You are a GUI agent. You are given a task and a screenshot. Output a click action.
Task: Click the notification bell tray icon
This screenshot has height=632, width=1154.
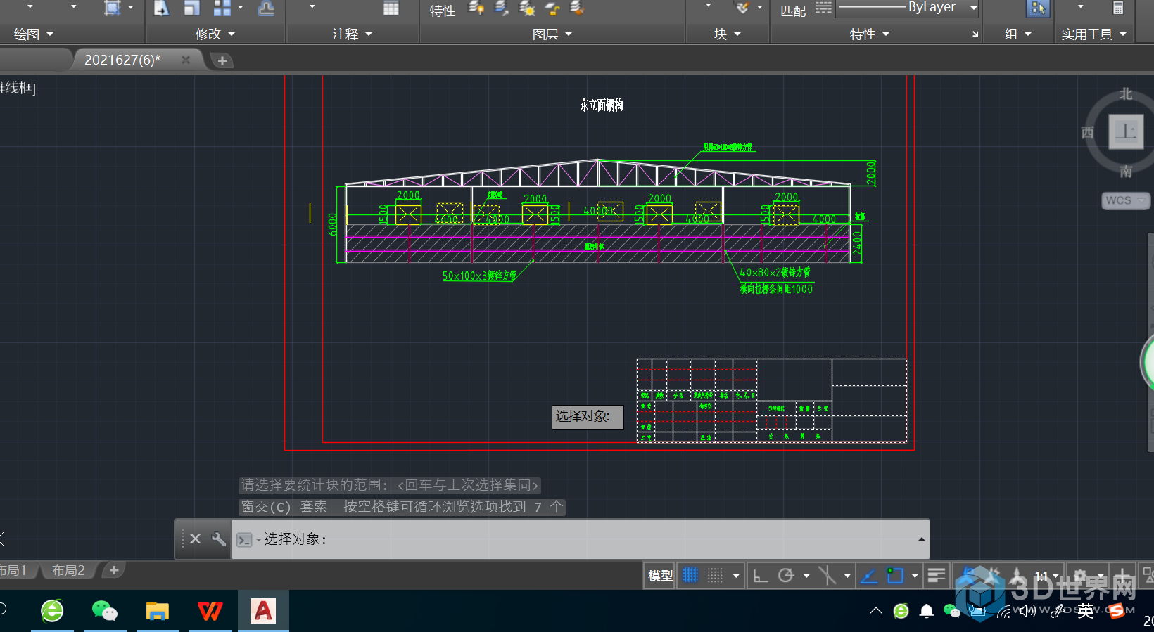tap(927, 611)
